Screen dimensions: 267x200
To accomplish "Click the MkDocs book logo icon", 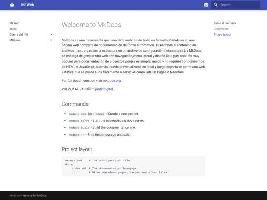I will [x=12, y=5].
